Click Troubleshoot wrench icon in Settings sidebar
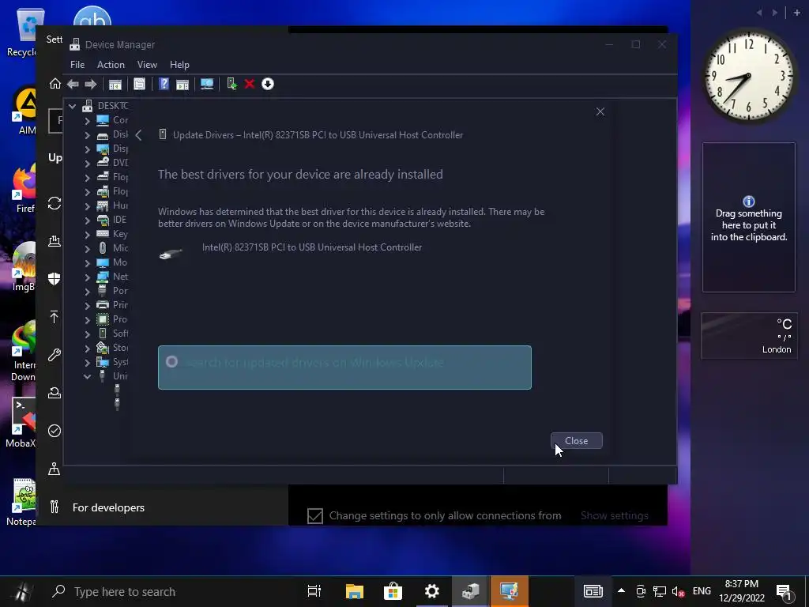Image resolution: width=809 pixels, height=607 pixels. 55,355
